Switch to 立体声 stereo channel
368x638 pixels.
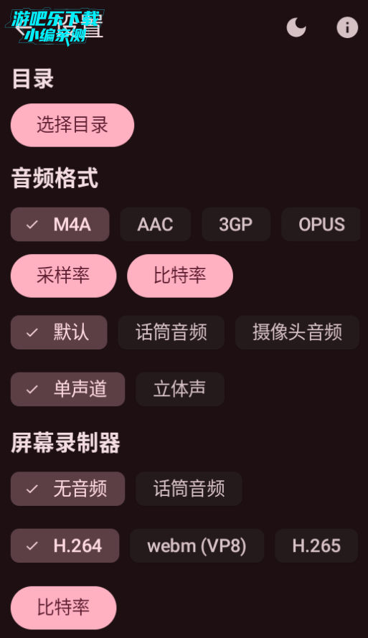pos(180,390)
